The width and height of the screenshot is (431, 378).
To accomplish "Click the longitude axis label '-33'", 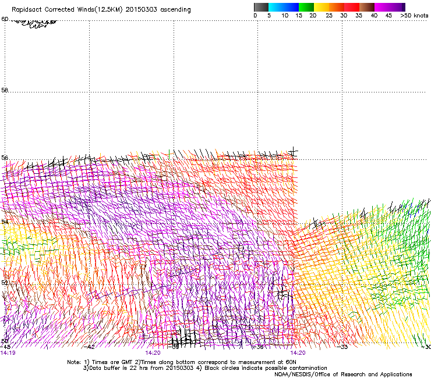I will point(342,347).
